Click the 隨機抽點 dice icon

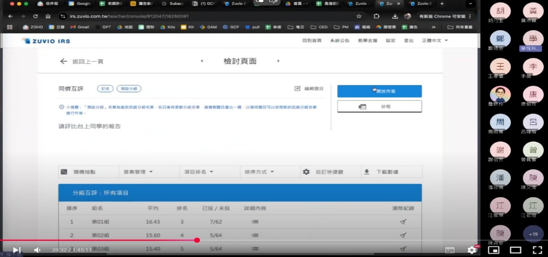tap(64, 172)
